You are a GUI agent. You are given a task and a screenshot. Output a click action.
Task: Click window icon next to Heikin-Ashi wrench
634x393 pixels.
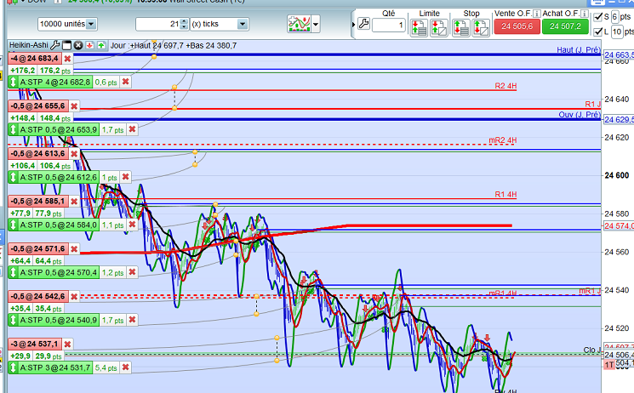(66, 45)
